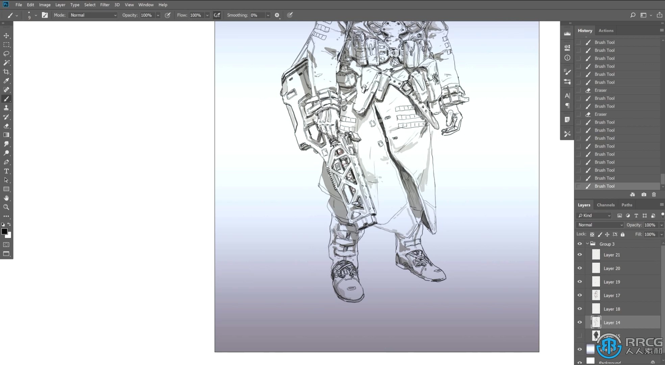Select the Zoom tool

pos(6,207)
